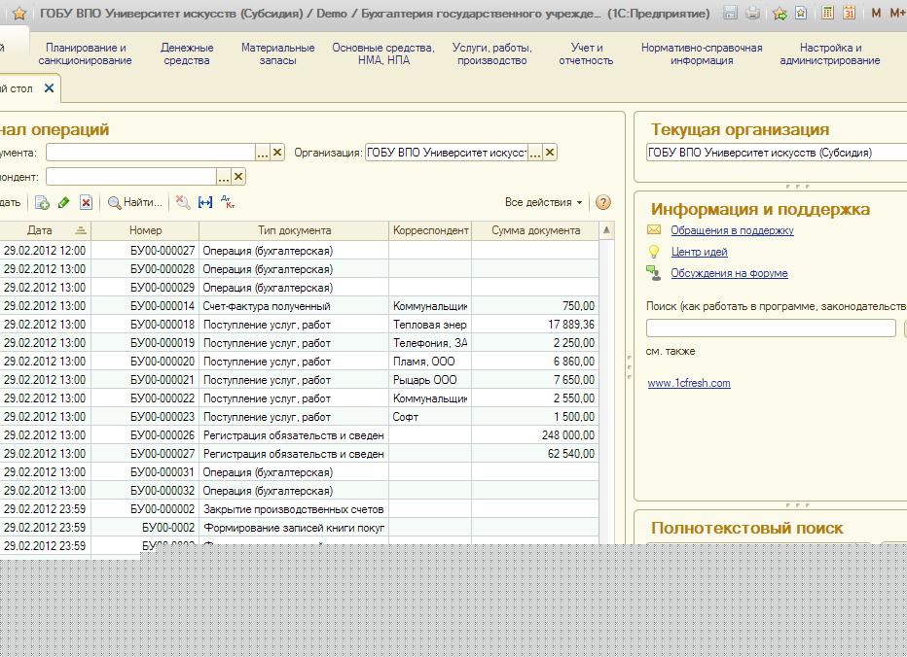Select the Рыцарь ООО correspondent cell

point(430,380)
